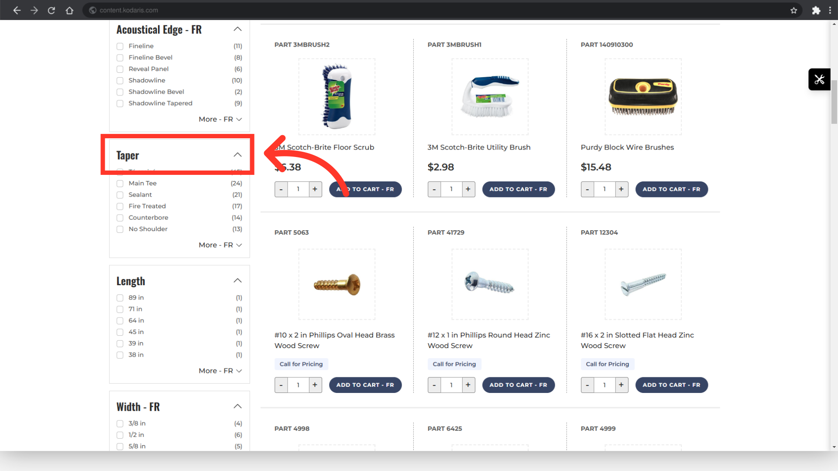Enable the Fire Treated filter
The width and height of the screenshot is (838, 471).
pyautogui.click(x=120, y=206)
